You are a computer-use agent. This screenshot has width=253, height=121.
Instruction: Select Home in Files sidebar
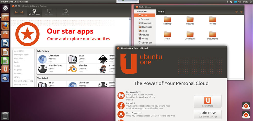click(145, 15)
